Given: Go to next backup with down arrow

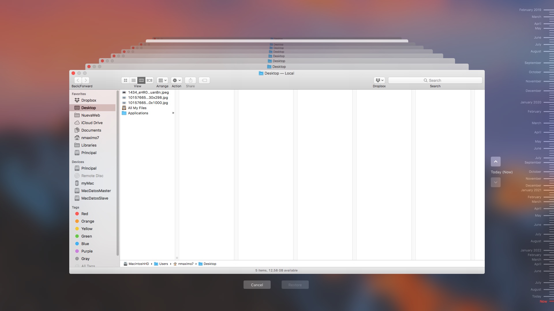Looking at the screenshot, I should coord(495,182).
